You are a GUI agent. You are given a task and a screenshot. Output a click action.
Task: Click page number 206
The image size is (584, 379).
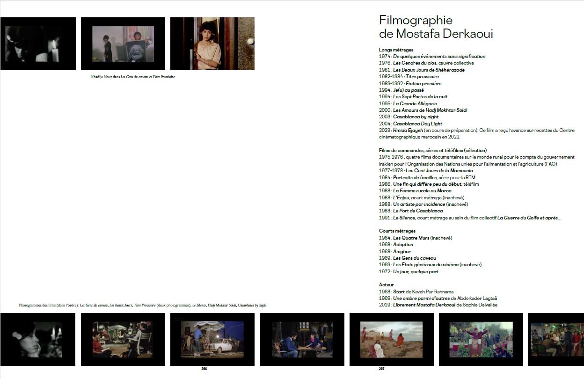click(x=204, y=369)
